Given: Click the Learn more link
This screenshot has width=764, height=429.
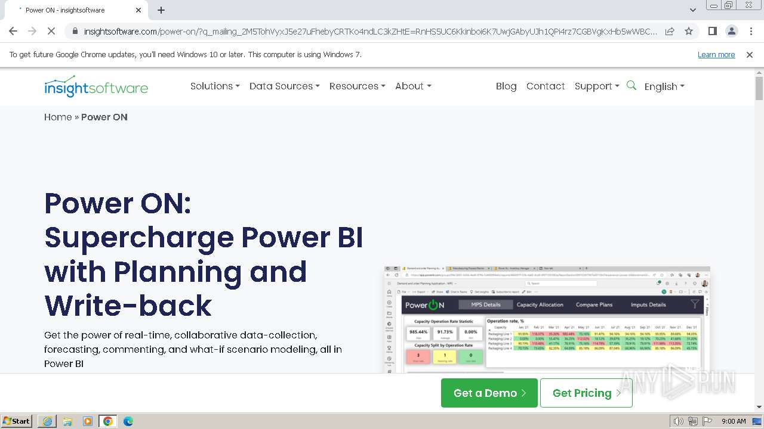Looking at the screenshot, I should (716, 54).
